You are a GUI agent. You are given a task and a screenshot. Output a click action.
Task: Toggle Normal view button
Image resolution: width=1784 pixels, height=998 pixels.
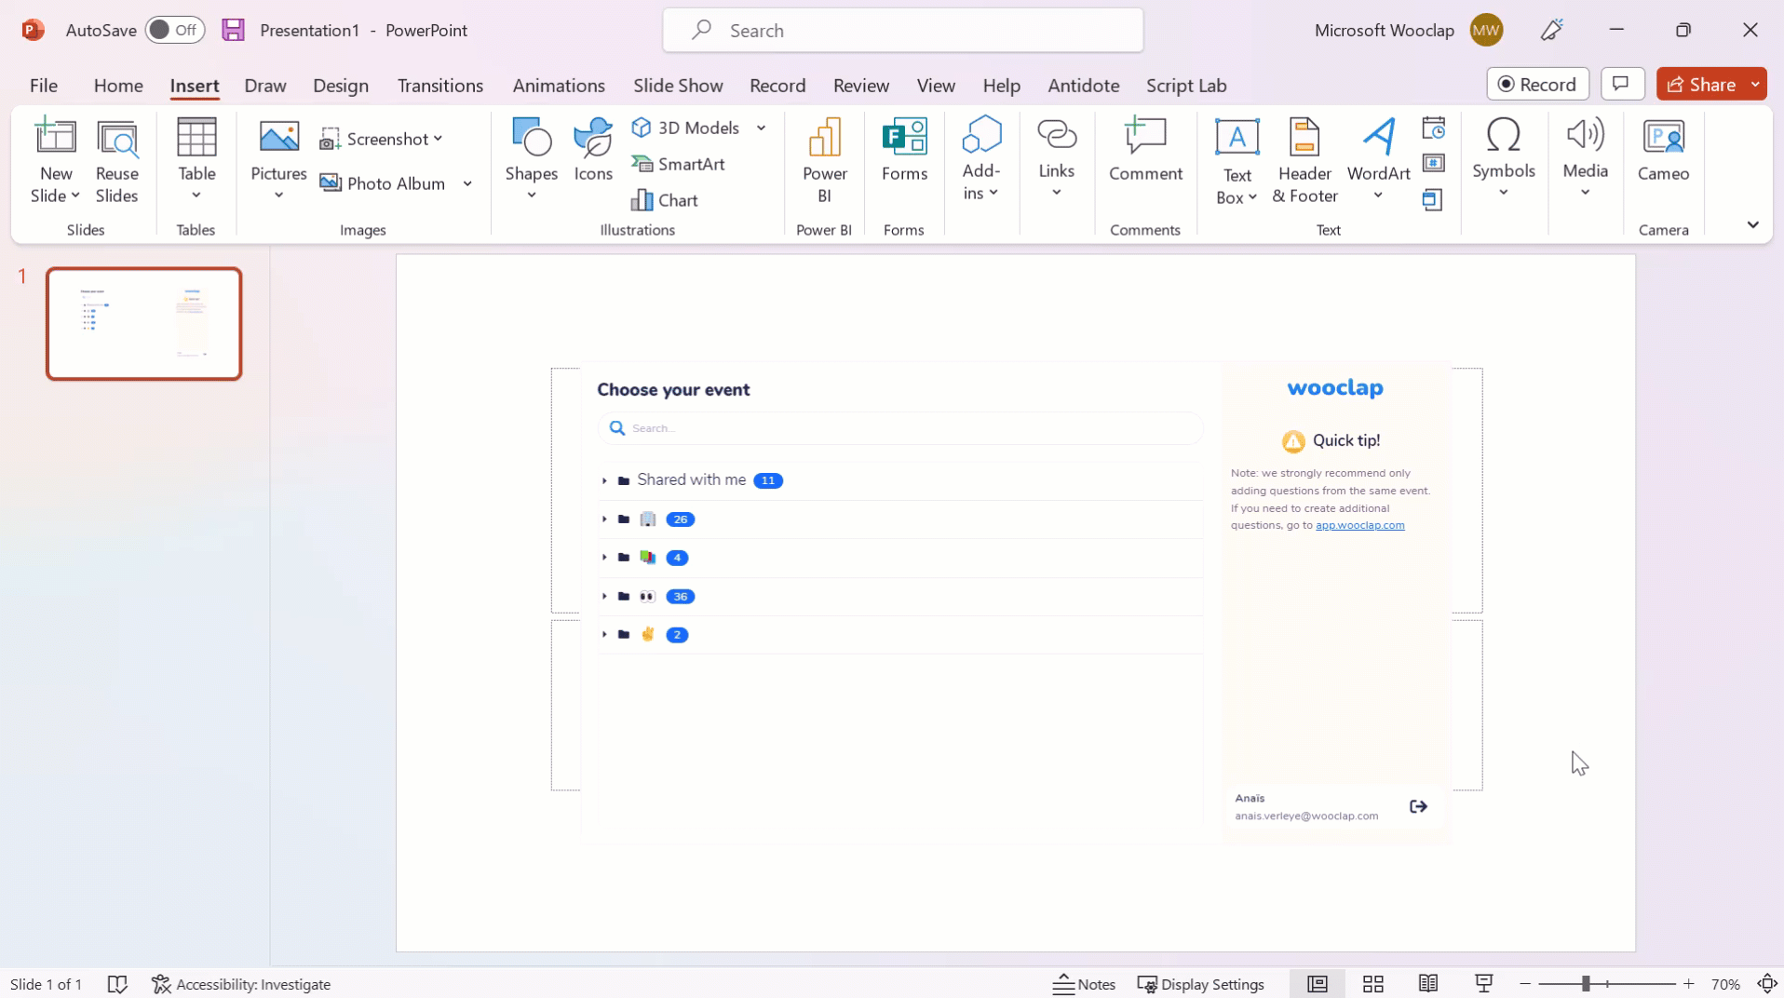pos(1317,984)
